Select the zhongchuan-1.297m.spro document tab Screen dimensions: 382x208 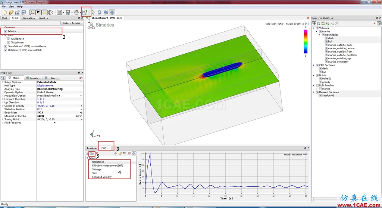pos(107,18)
